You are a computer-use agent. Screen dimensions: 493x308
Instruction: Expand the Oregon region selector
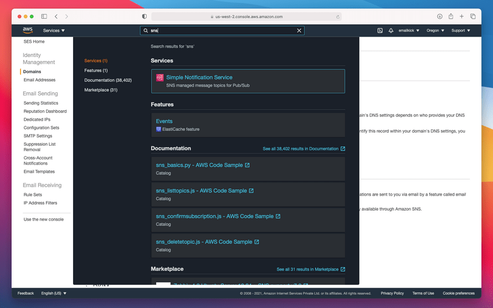click(435, 30)
